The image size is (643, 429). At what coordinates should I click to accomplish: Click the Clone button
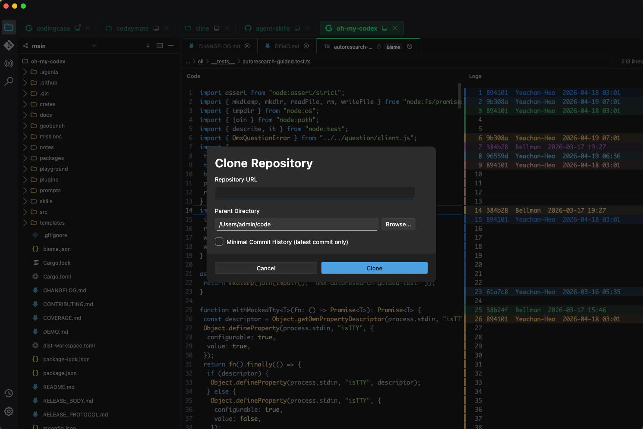[375, 268]
